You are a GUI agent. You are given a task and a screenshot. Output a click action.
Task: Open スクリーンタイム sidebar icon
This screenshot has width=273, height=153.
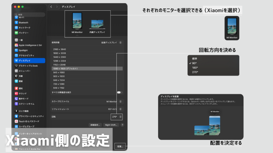click(x=17, y=104)
